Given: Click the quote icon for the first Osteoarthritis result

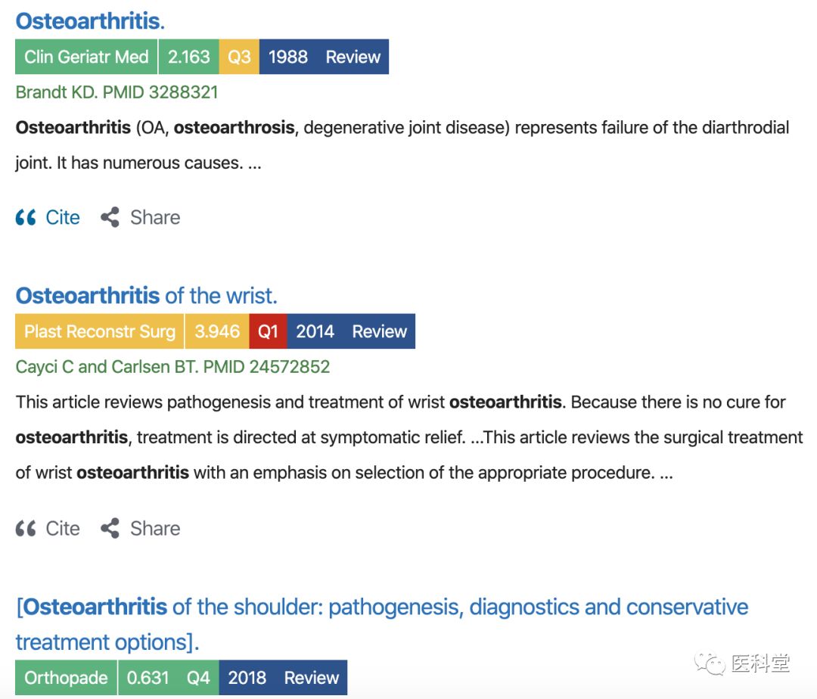Looking at the screenshot, I should (x=26, y=218).
